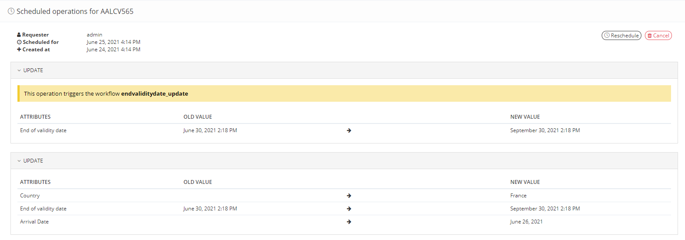
Task: Click the June 26, 2021 arrival date value
Action: click(526, 222)
